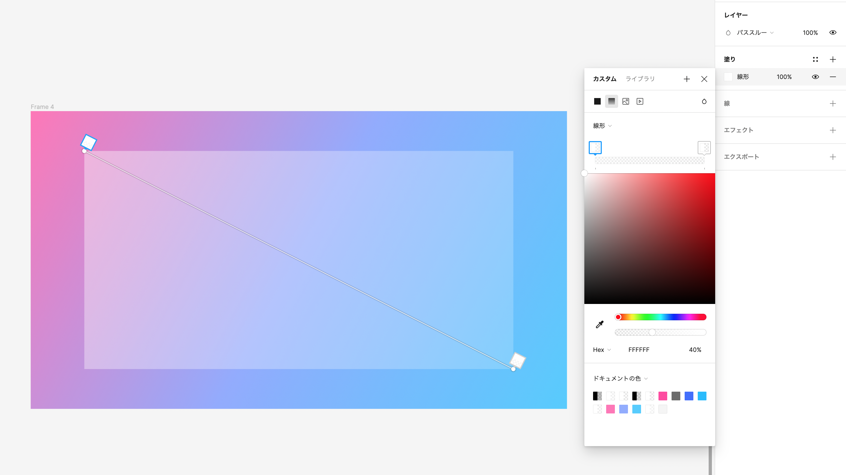Pick the royal blue document swatch
The image size is (846, 475).
(x=689, y=396)
